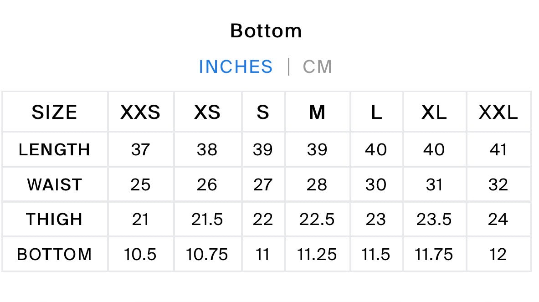
Task: Click the WAIST row label
Action: coord(54,185)
